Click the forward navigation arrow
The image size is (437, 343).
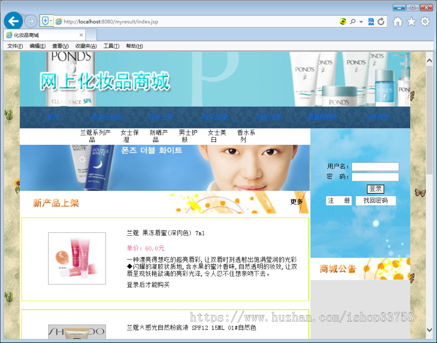(30, 21)
